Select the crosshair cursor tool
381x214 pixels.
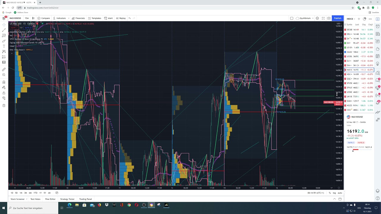tap(4, 25)
